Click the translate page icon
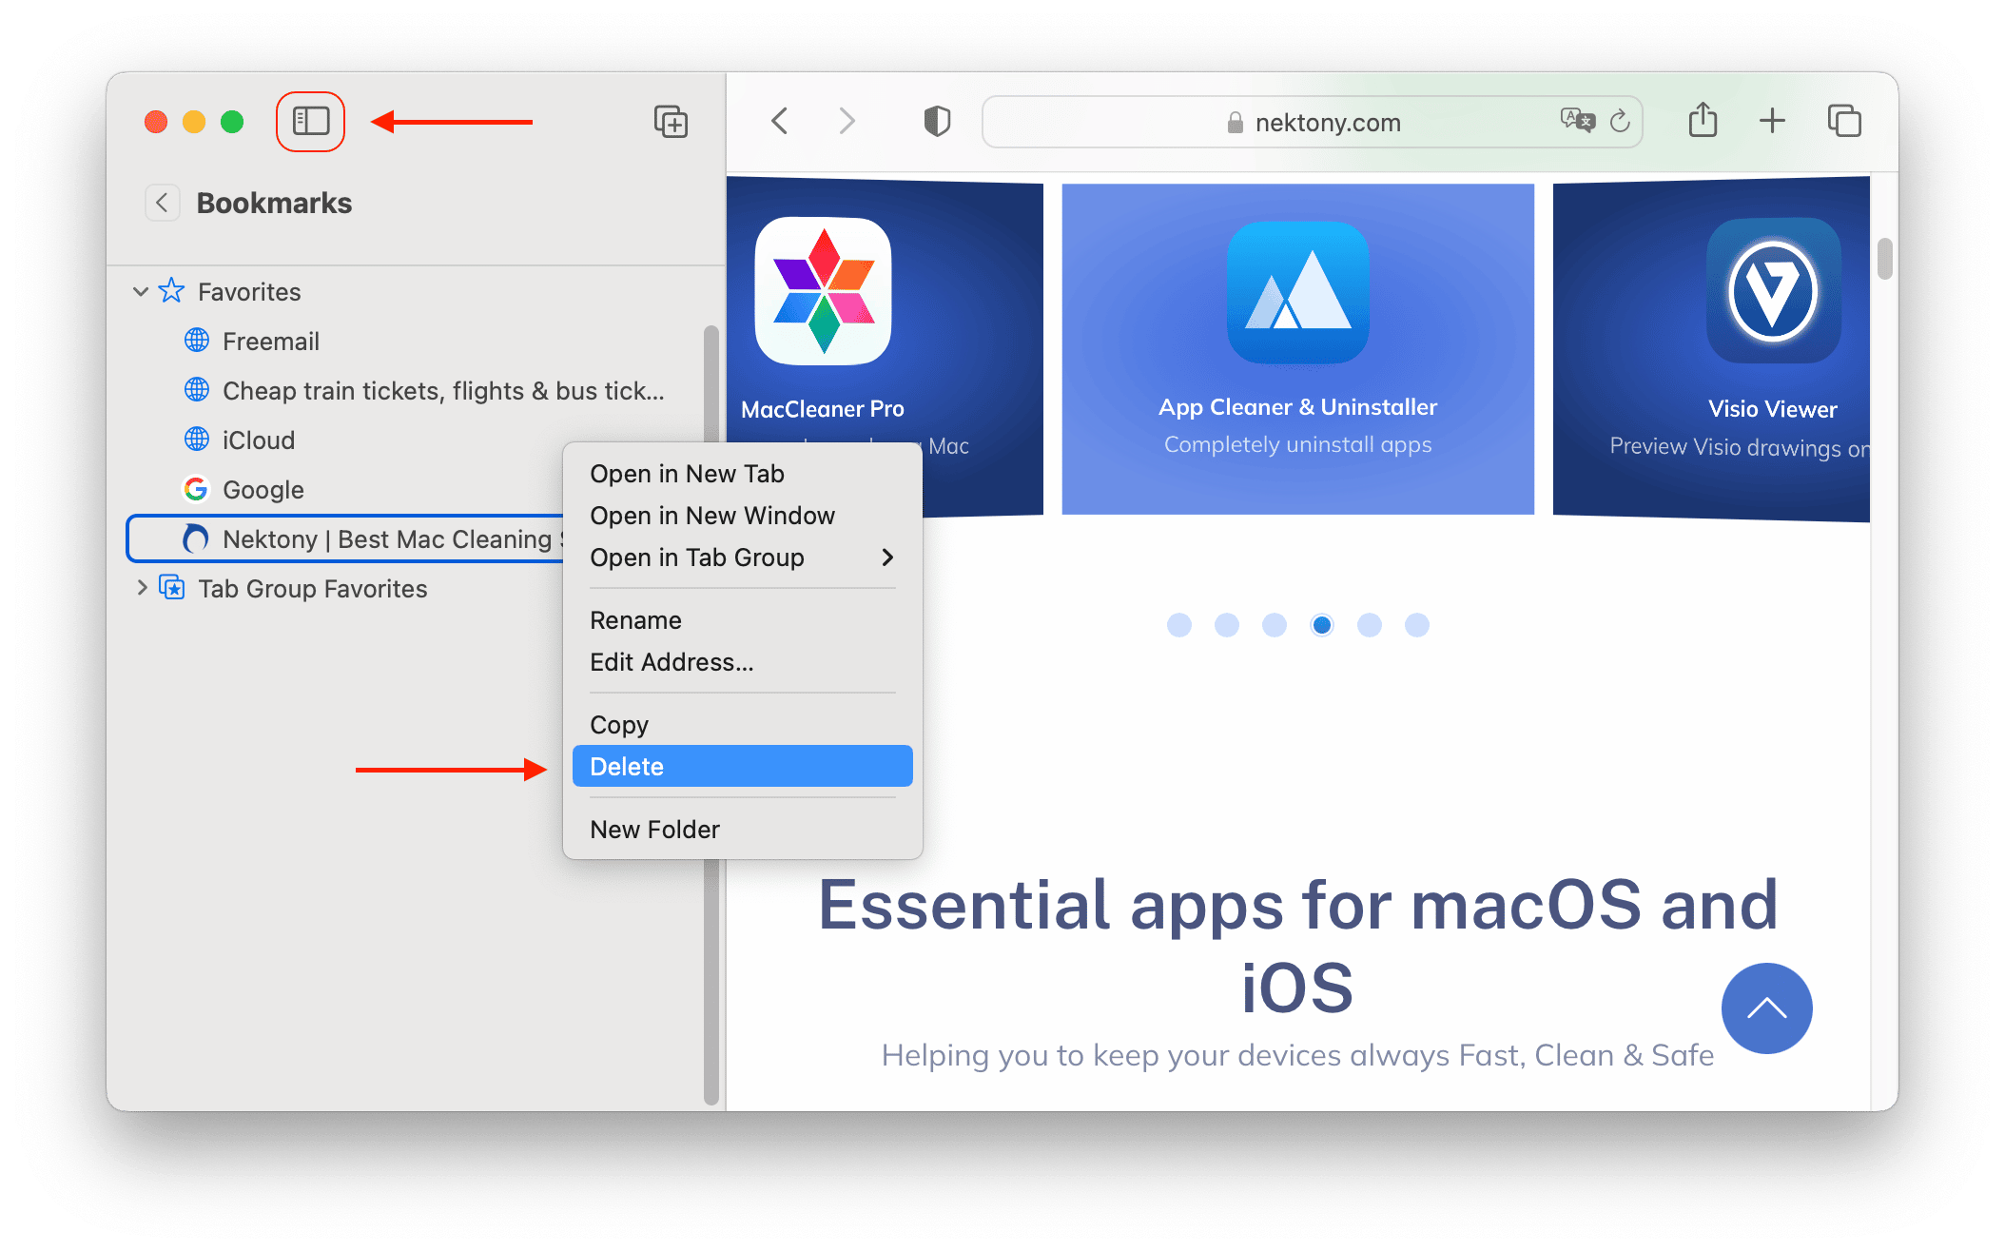Viewport: 2005px width, 1252px height. click(x=1577, y=121)
